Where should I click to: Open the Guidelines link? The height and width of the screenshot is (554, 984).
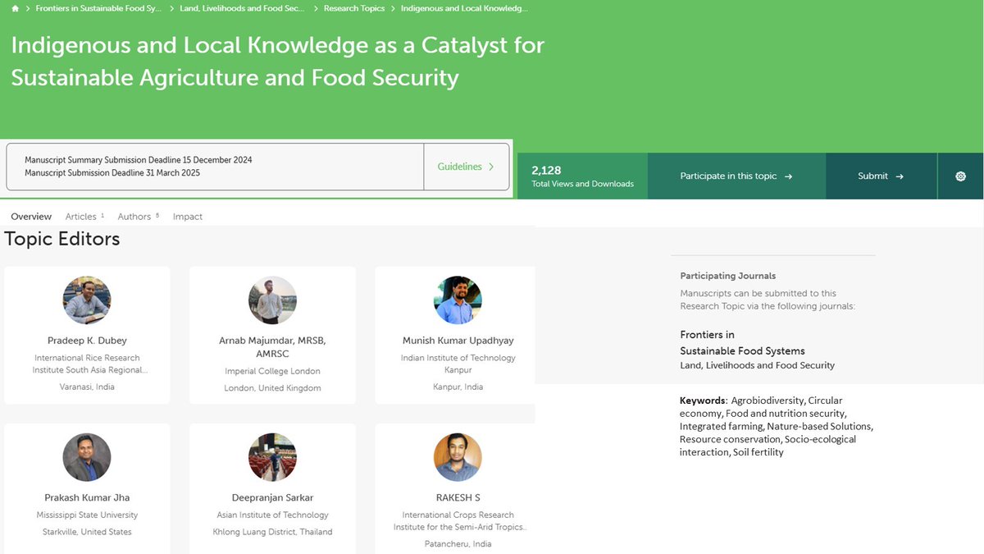pyautogui.click(x=466, y=167)
